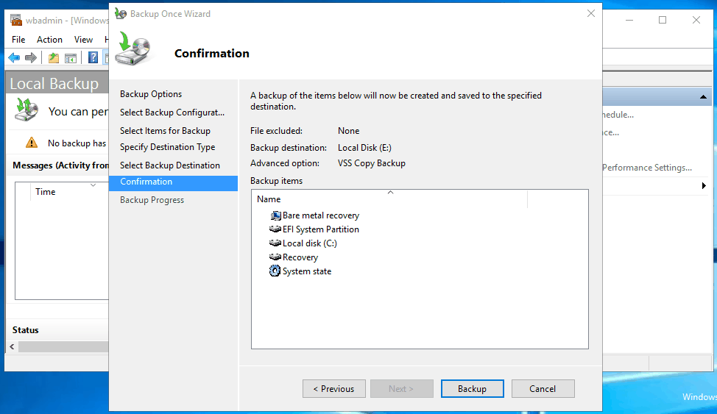Click the Bare metal recovery item icon
The width and height of the screenshot is (717, 414).
pyautogui.click(x=276, y=215)
